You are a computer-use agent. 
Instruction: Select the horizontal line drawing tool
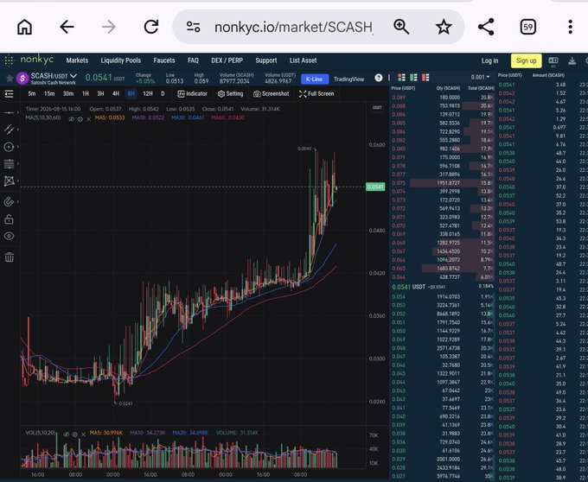(9, 113)
